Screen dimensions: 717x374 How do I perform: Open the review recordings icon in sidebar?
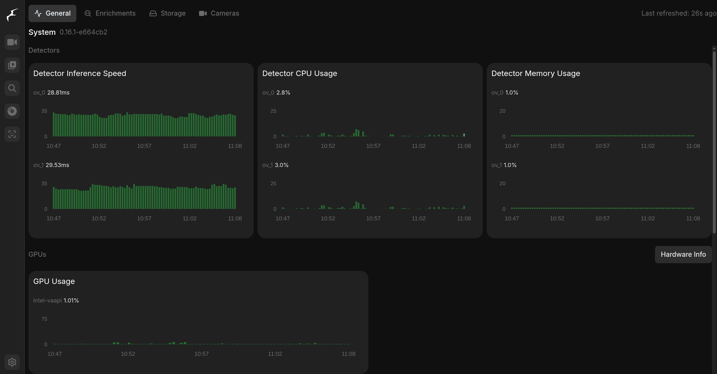(x=12, y=65)
